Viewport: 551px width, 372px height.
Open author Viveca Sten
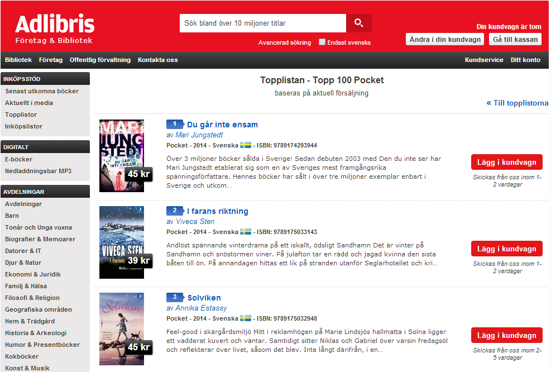(x=195, y=221)
